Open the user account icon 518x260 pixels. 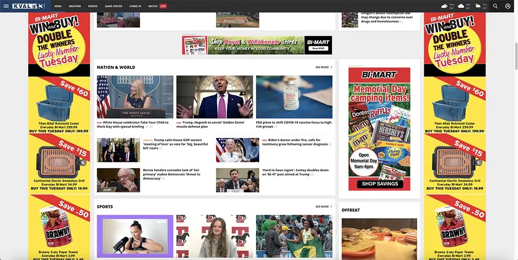508,6
